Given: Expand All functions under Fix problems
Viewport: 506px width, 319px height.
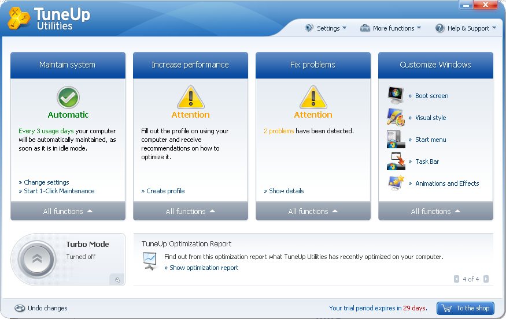Looking at the screenshot, I should (x=313, y=211).
